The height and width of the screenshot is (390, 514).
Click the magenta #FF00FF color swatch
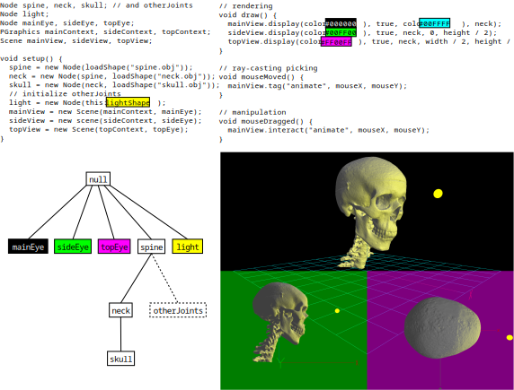pyautogui.click(x=336, y=41)
